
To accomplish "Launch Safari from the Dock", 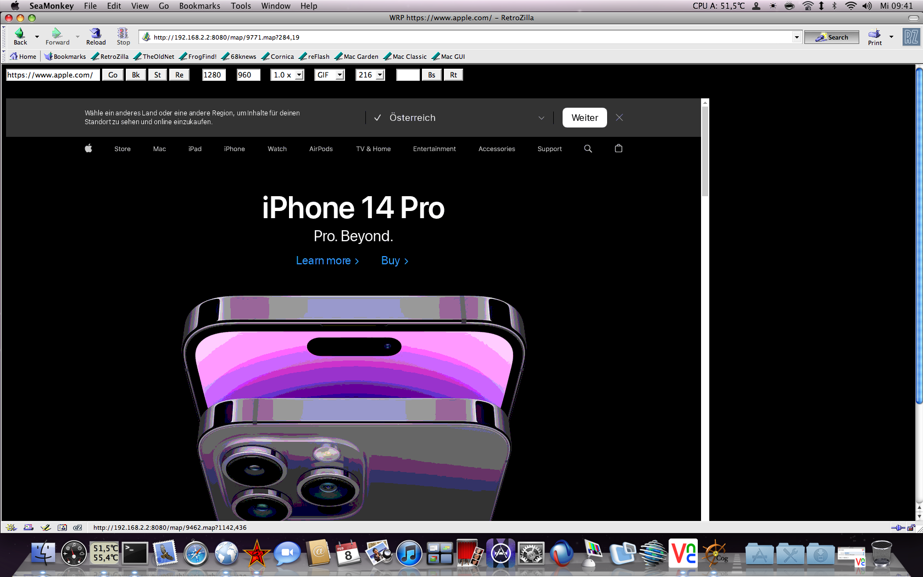I will click(x=196, y=553).
